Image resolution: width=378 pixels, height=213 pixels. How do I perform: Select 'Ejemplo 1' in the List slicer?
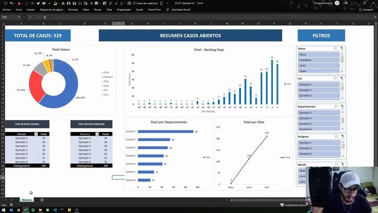click(x=319, y=85)
